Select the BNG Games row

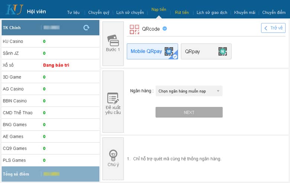(x=50, y=125)
